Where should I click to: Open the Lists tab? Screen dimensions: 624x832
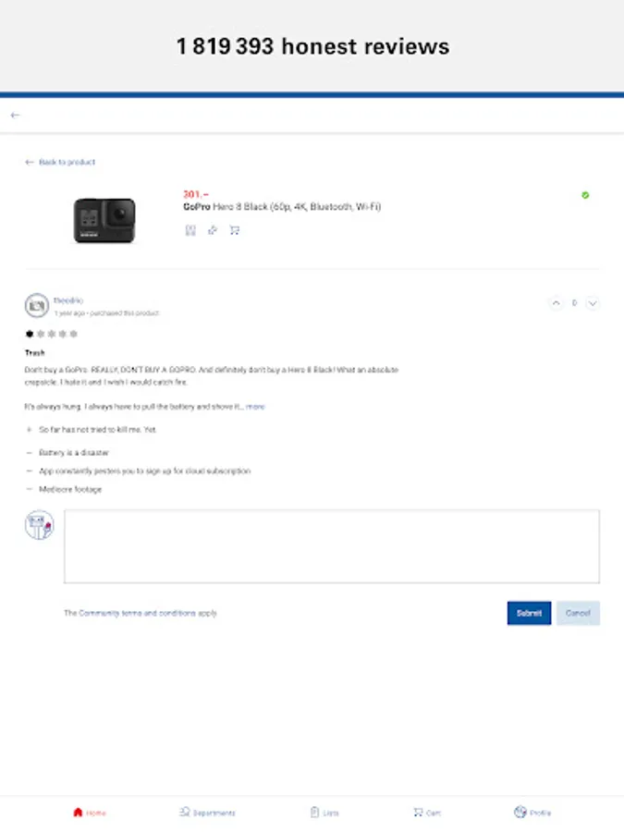tap(324, 813)
